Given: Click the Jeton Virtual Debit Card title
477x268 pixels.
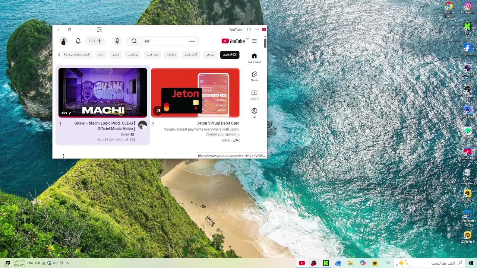Looking at the screenshot, I should click(x=218, y=123).
